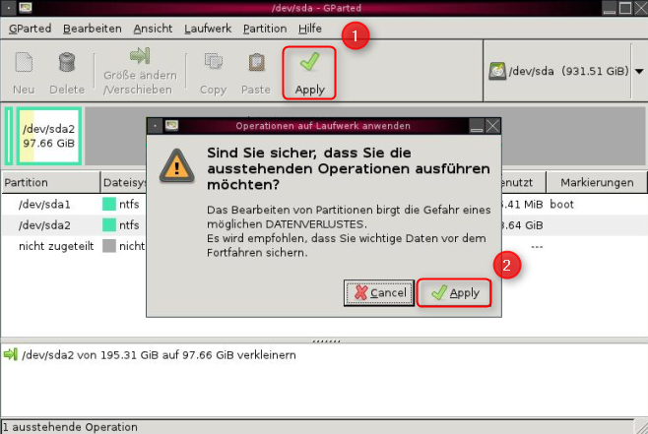Viewport: 648px width, 434px height.
Task: Confirm with Apply in the dialog
Action: 454,292
